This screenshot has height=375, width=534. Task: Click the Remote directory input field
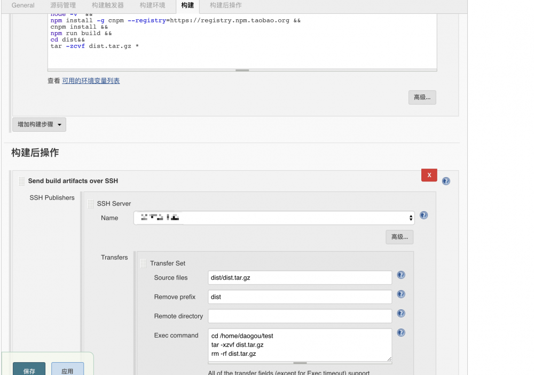click(300, 316)
